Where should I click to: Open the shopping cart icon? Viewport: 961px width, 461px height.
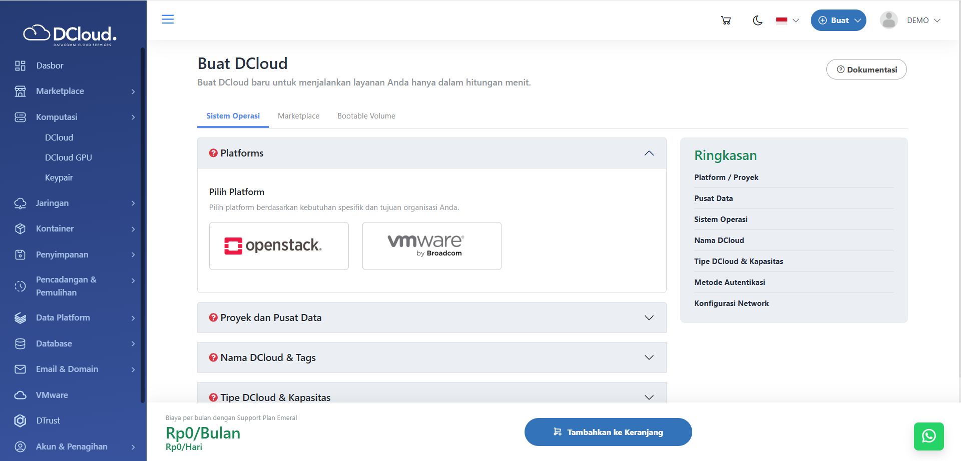click(726, 20)
